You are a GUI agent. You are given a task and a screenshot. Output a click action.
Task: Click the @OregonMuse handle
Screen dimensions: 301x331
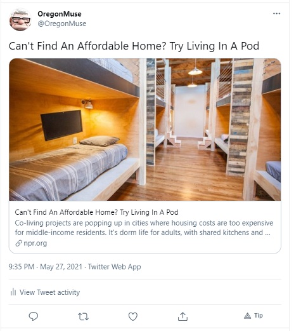coord(62,24)
